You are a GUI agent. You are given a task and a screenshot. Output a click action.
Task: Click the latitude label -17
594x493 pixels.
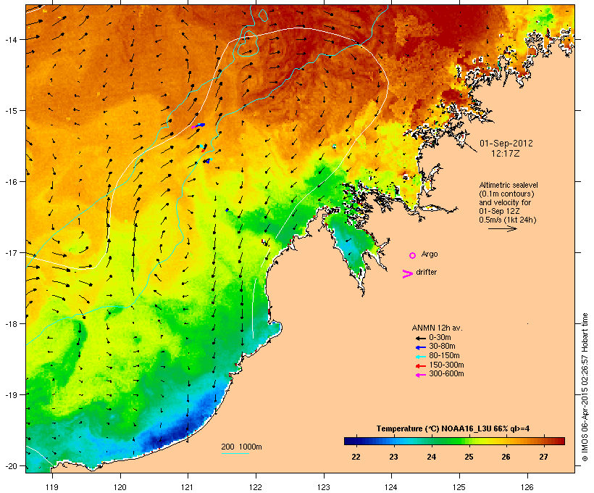pos(10,252)
